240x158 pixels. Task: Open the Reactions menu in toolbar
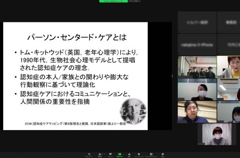pos(162,155)
